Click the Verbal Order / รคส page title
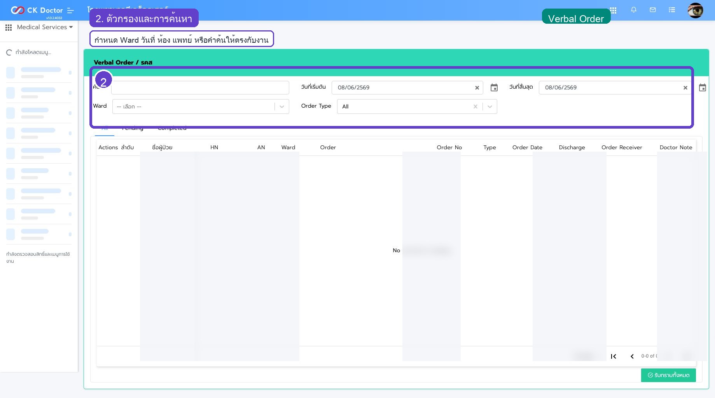715x398 pixels. click(x=123, y=62)
